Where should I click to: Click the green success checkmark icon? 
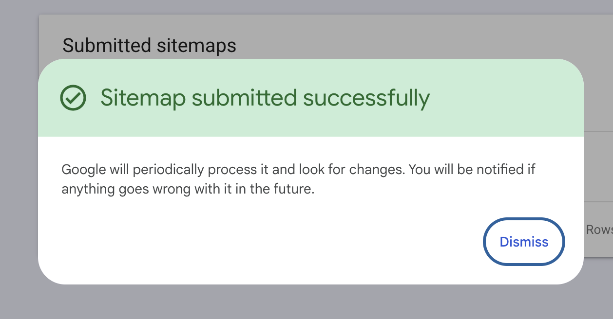73,98
